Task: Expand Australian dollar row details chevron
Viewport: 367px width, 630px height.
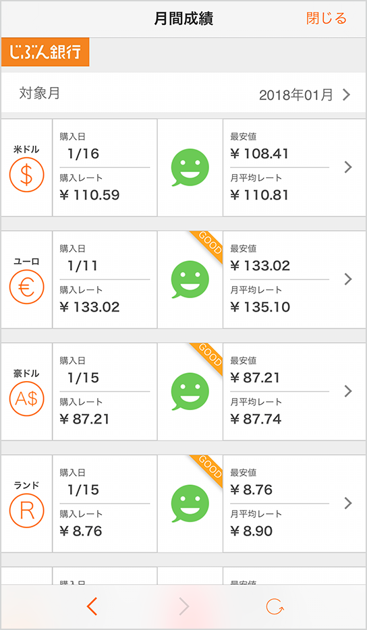Action: click(x=348, y=391)
